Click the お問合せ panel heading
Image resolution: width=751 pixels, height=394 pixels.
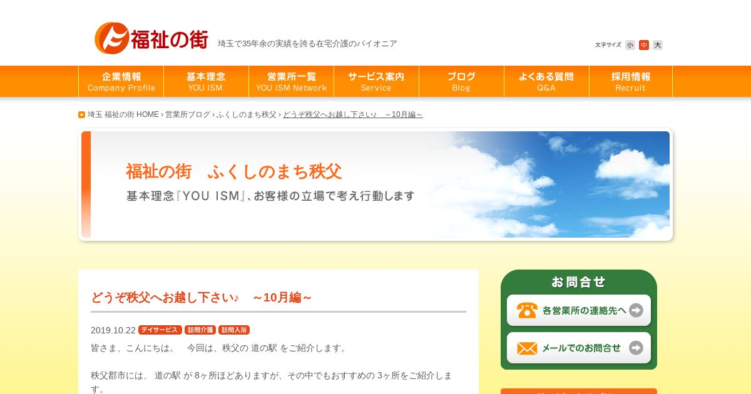(x=579, y=282)
